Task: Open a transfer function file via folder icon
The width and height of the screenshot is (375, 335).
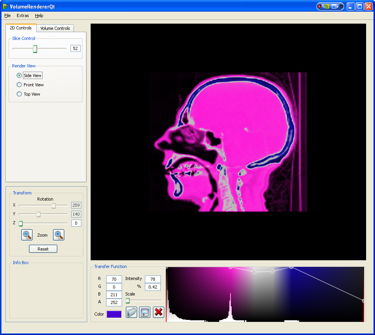Action: point(132,312)
